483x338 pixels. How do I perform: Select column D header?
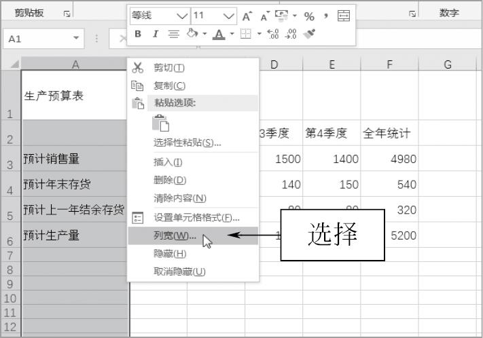click(274, 64)
